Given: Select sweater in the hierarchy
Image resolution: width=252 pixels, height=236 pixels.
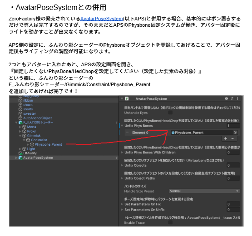Looking at the screenshot, I should tap(30, 113).
